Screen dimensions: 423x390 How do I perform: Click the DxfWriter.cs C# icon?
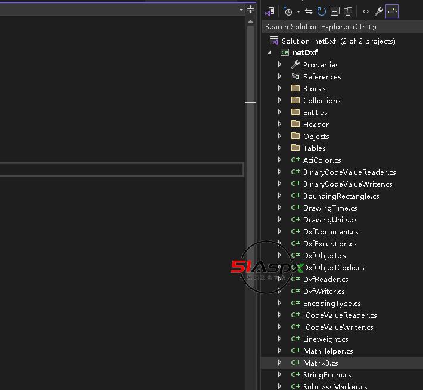tap(296, 291)
